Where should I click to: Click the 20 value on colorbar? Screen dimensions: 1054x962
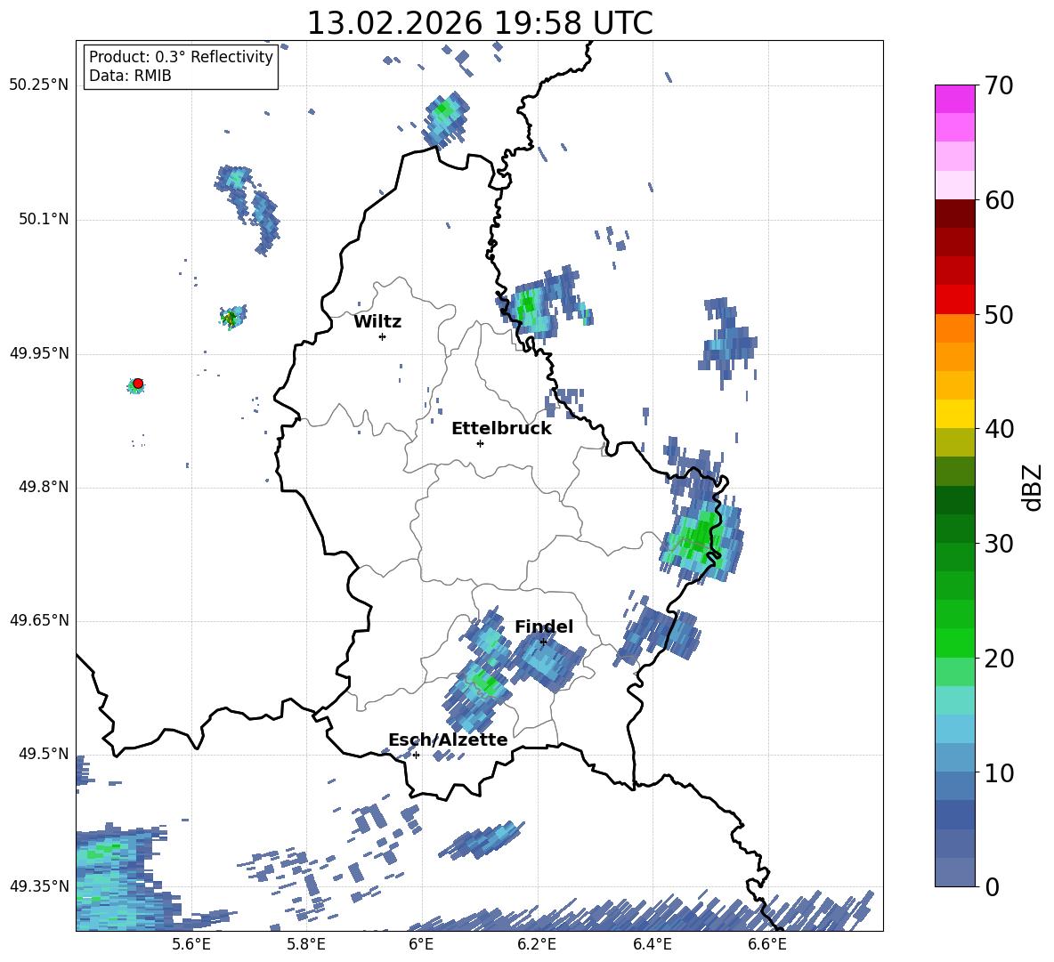point(999,658)
